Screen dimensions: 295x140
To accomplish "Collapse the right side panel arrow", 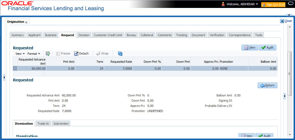I will (285, 96).
